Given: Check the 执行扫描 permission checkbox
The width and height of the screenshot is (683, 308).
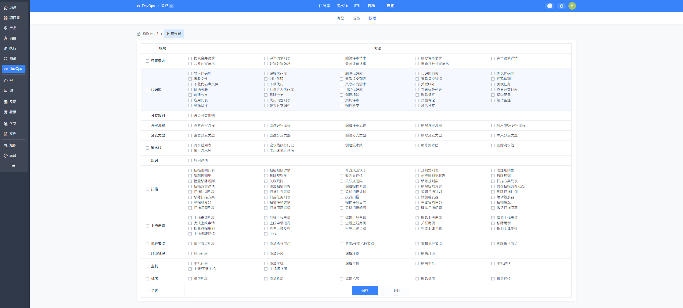Looking at the screenshot, I should click(x=342, y=197).
